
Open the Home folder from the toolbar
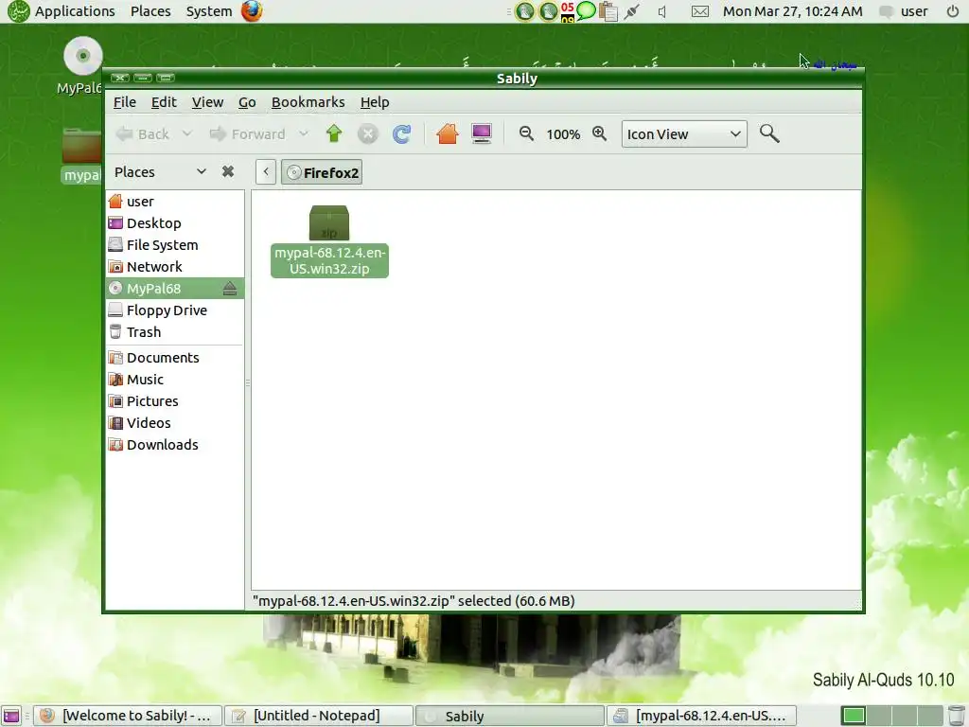448,133
